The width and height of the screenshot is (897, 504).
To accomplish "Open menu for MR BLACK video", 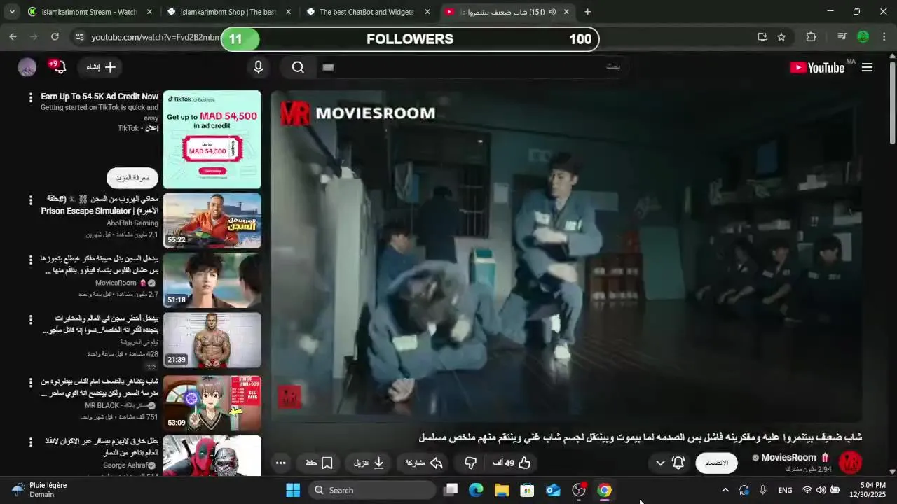I will pos(30,383).
